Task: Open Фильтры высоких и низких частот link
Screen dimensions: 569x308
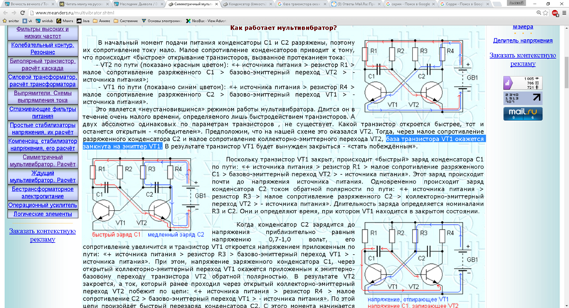Action: pos(43,33)
